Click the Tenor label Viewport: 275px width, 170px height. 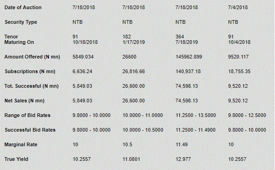[11, 37]
